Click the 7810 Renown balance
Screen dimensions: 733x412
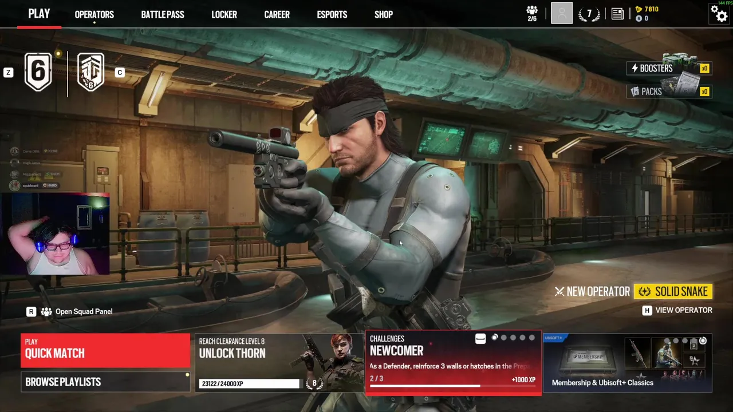652,9
